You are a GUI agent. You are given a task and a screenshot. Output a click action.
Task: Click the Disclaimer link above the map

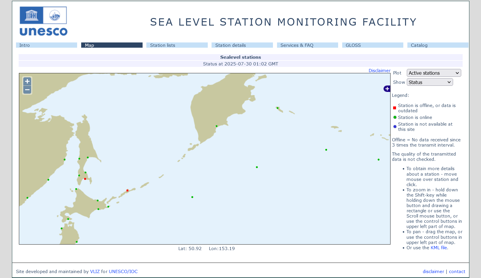coord(379,71)
